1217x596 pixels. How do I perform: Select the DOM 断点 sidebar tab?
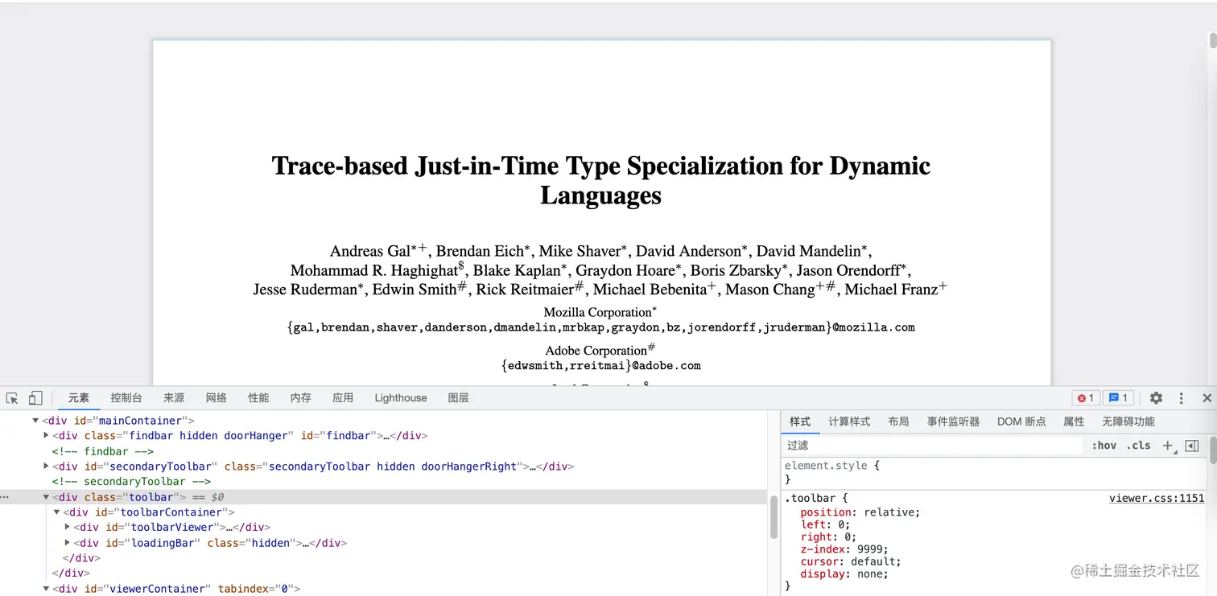coord(1021,421)
